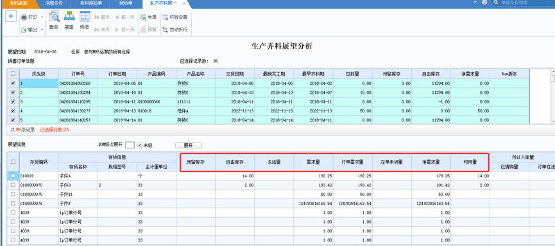Open 栏目设置 column settings

[x=175, y=17]
